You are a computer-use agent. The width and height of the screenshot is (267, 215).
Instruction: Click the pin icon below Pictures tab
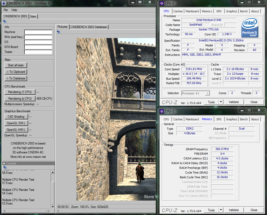(x=59, y=32)
